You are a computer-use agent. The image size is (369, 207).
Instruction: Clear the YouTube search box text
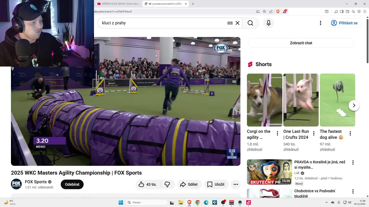coord(238,23)
